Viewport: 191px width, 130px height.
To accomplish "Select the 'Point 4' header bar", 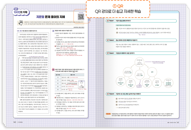I will click(x=141, y=94).
